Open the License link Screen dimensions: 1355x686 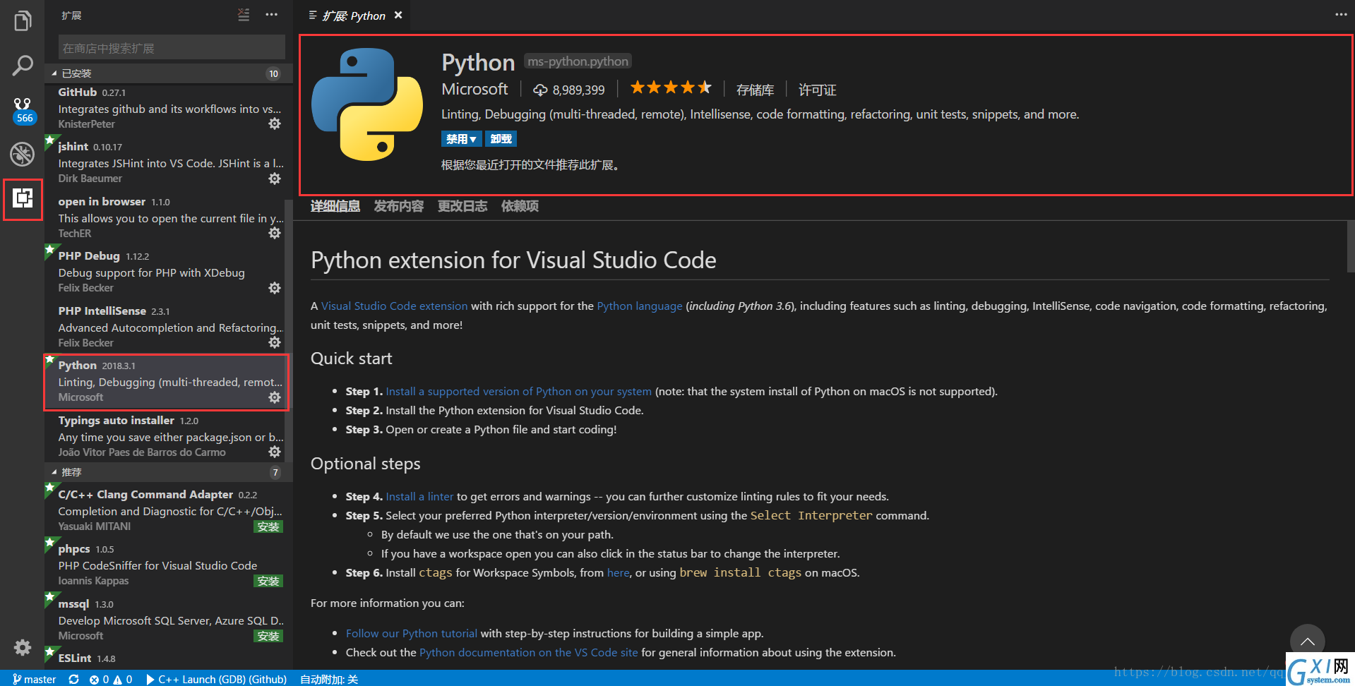817,90
